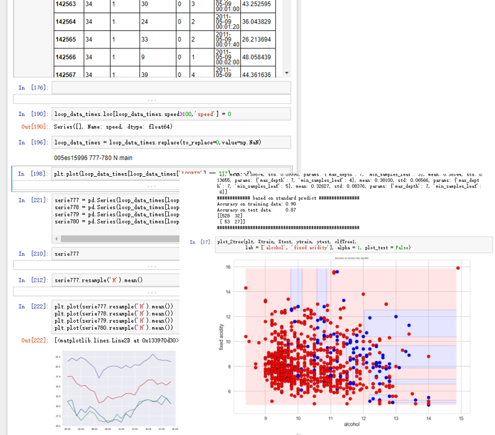Click the value 48.058439 in the table
This screenshot has height=435, width=495.
click(257, 57)
